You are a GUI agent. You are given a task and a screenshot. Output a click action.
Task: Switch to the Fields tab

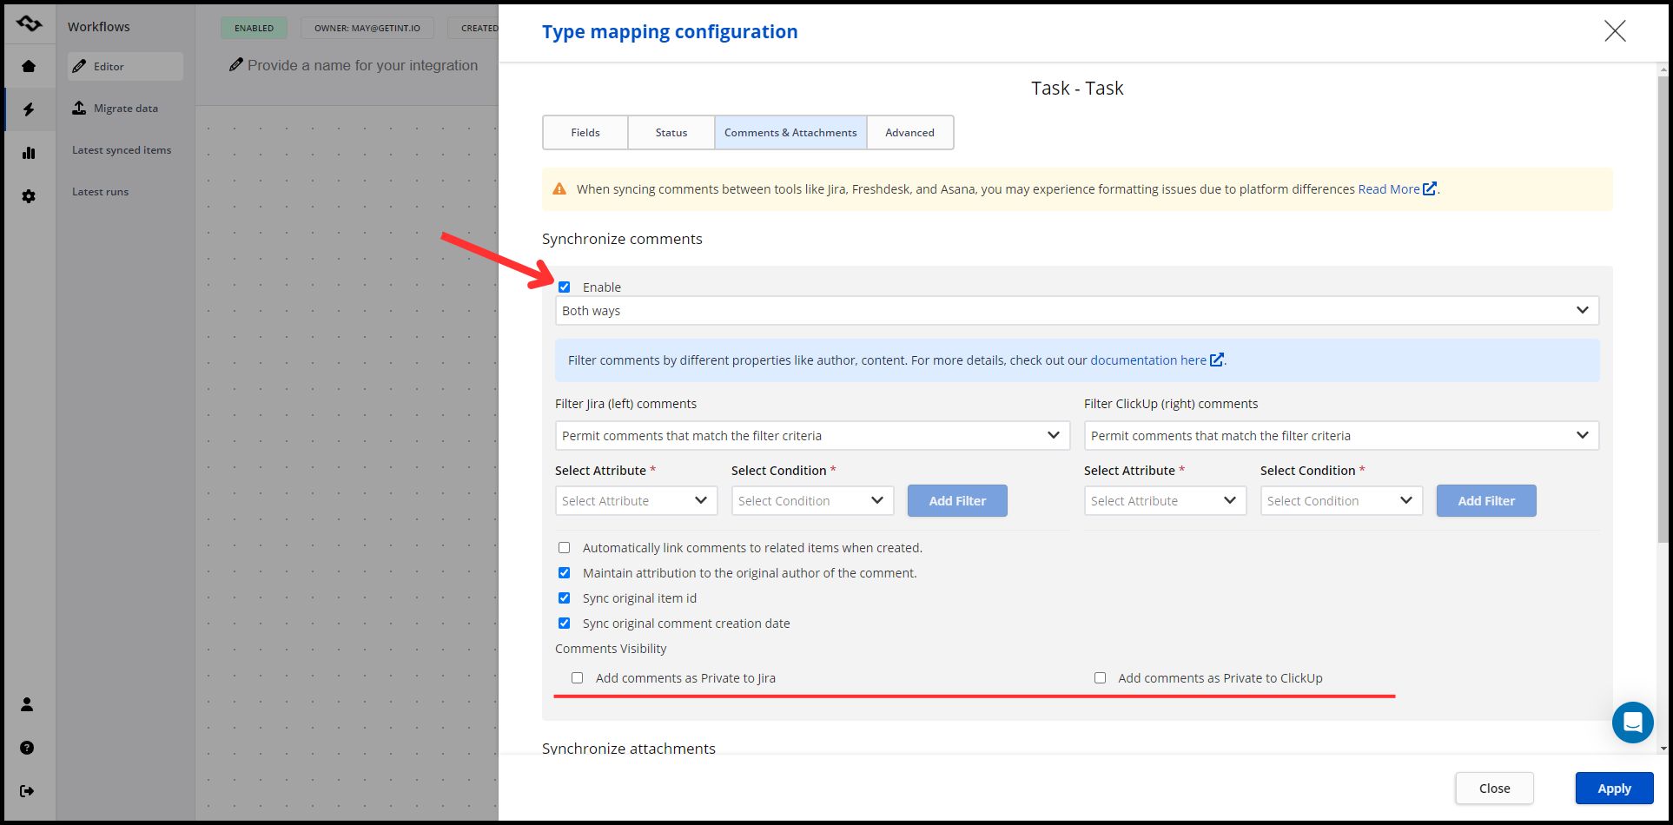coord(585,133)
